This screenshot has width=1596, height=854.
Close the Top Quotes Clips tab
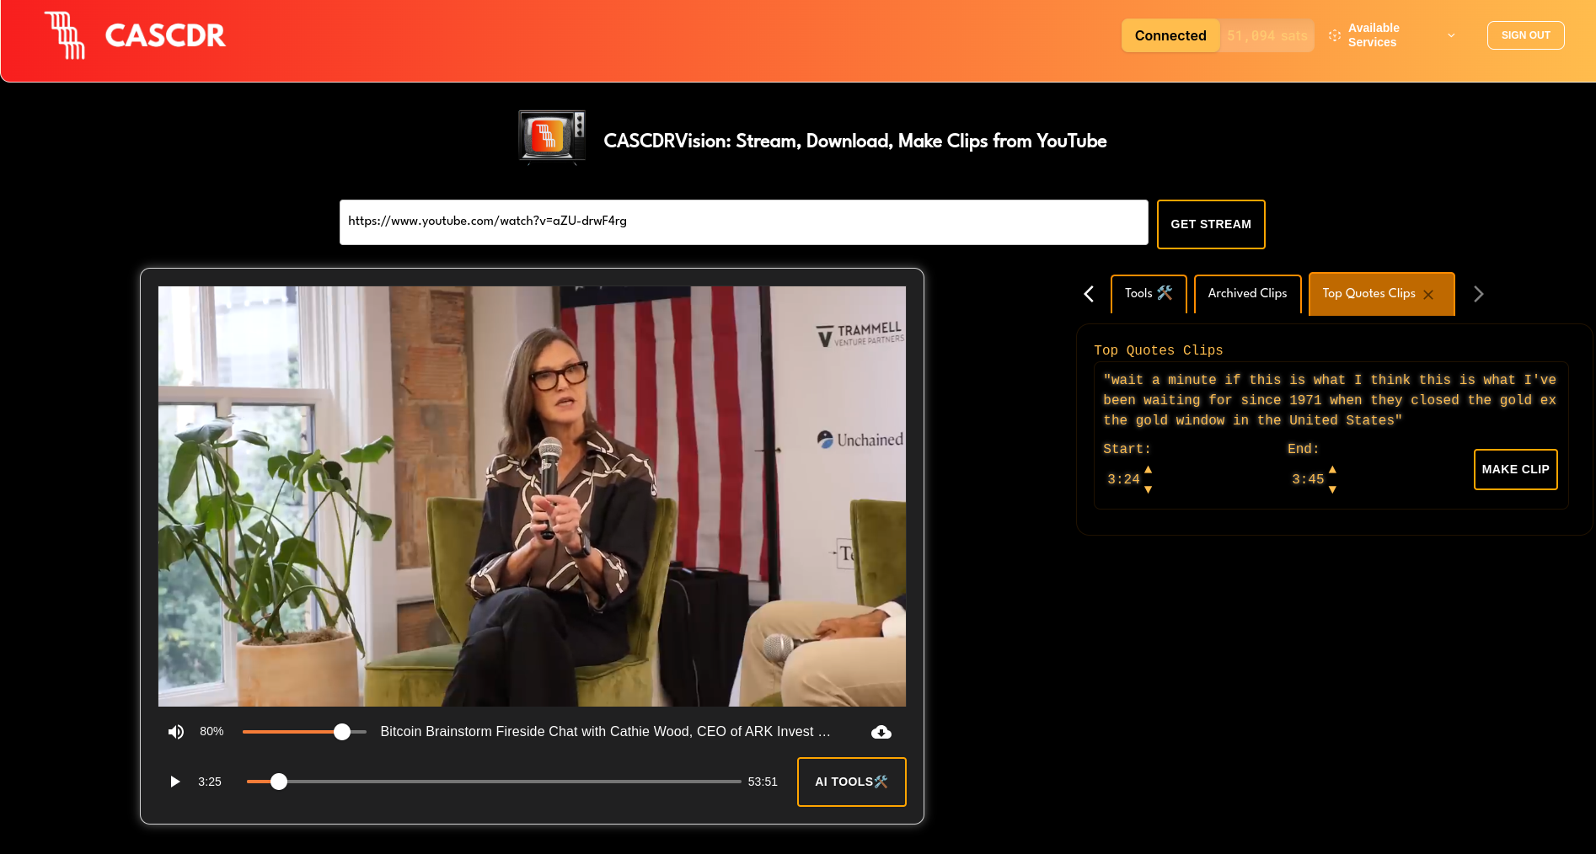pos(1428,295)
